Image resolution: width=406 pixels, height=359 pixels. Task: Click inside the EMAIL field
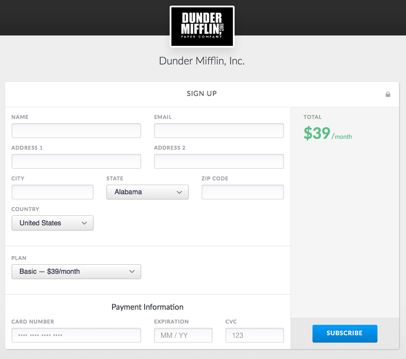coord(219,131)
